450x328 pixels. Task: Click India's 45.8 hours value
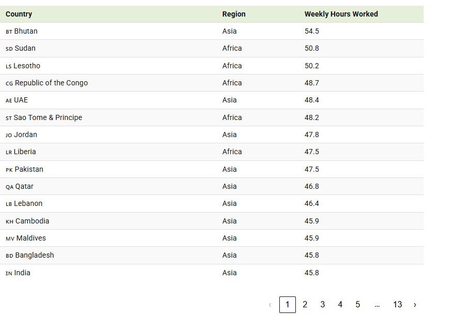pos(311,273)
